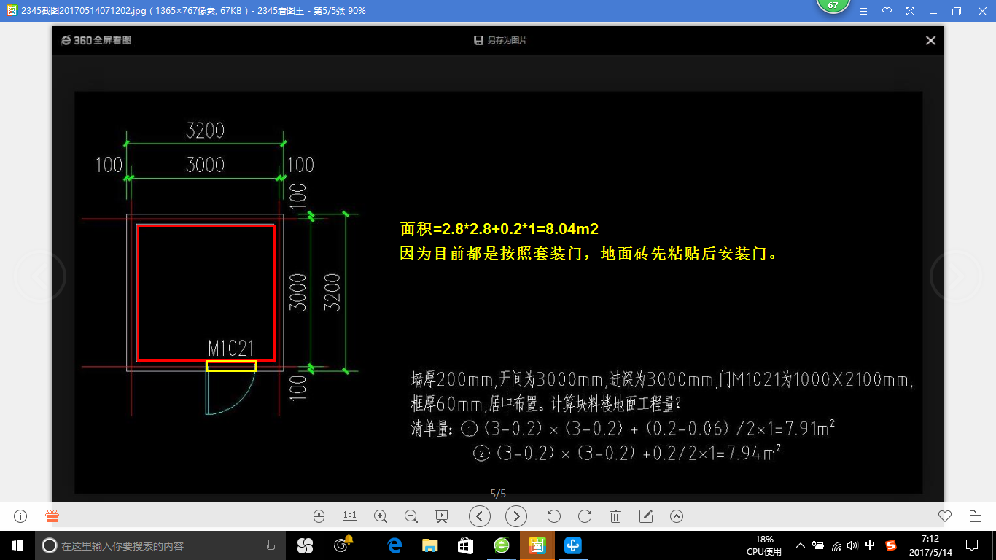Open the volume control in tray

(x=853, y=545)
